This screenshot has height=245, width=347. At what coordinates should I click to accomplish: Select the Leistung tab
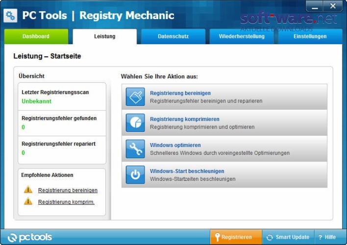pyautogui.click(x=105, y=36)
